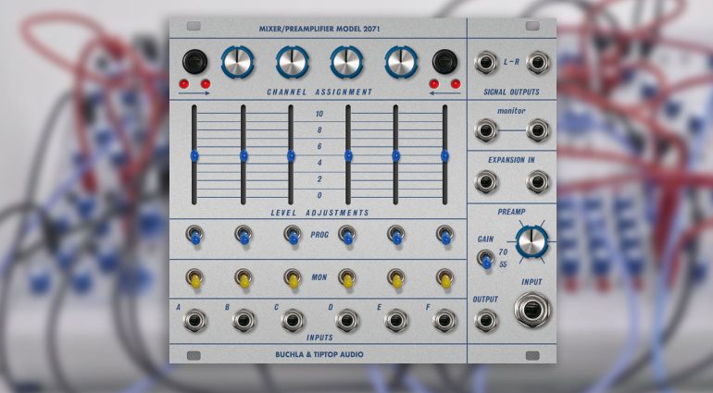Toggle the yellow MON switch above input C

click(x=293, y=278)
